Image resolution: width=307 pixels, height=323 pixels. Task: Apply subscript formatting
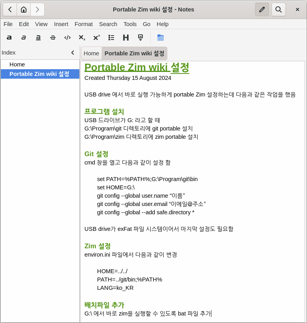(x=82, y=38)
